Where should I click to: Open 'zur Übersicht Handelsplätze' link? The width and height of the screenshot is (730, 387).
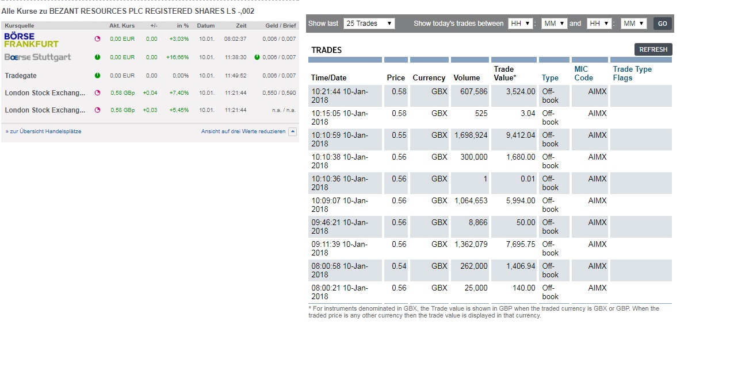pyautogui.click(x=43, y=131)
